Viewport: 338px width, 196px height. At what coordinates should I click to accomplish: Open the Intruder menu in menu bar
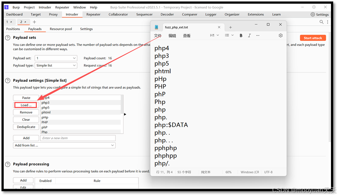coord(45,7)
